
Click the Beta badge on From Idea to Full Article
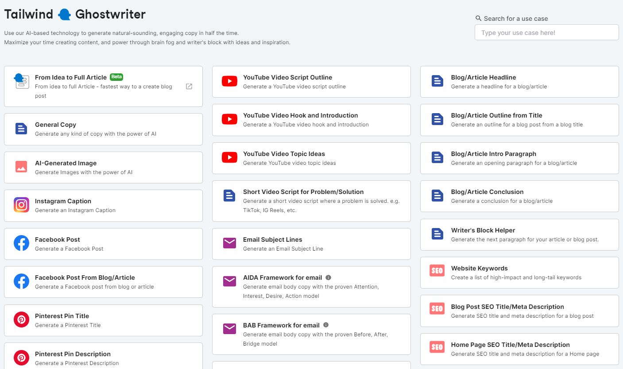(116, 77)
